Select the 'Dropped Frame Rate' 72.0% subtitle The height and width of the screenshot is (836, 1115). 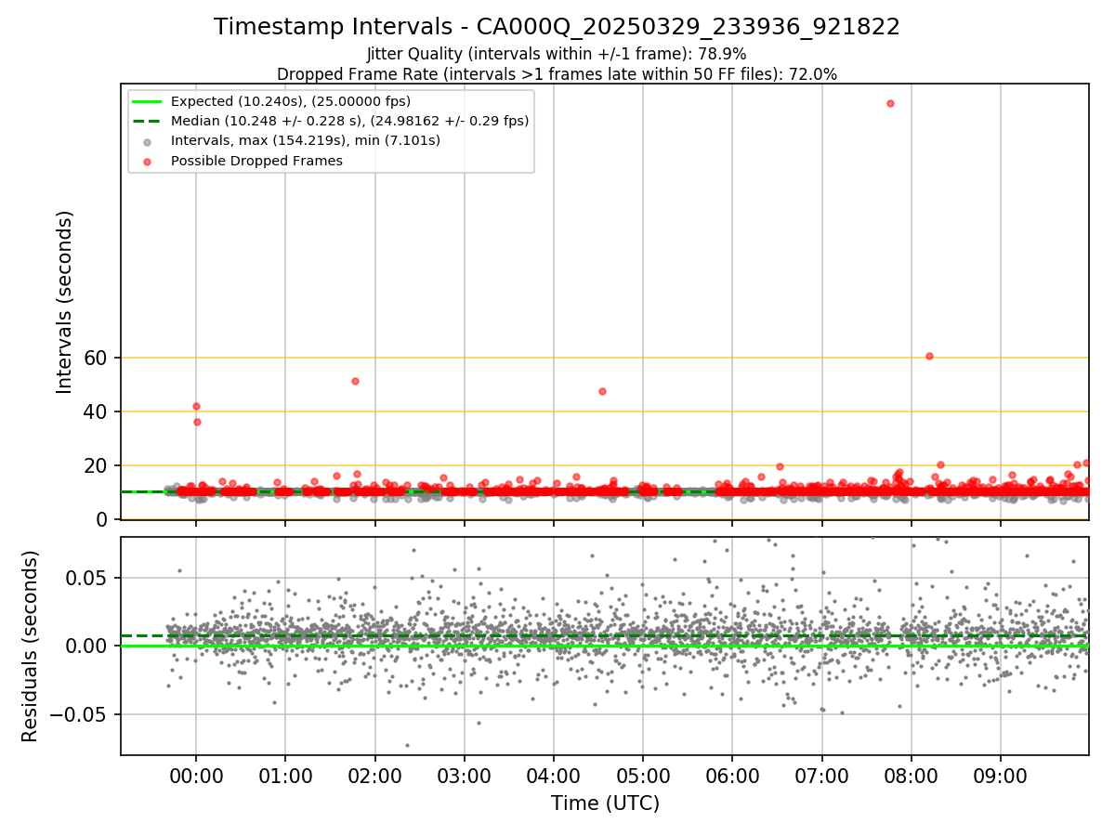point(557,74)
